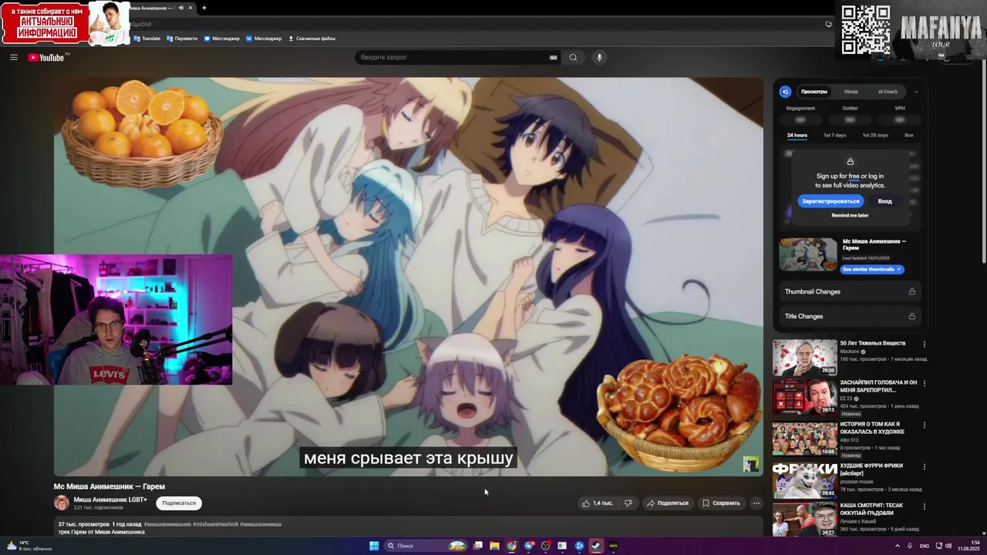This screenshot has height=555, width=987.
Task: Click the channel watermark in video corner
Action: point(750,464)
